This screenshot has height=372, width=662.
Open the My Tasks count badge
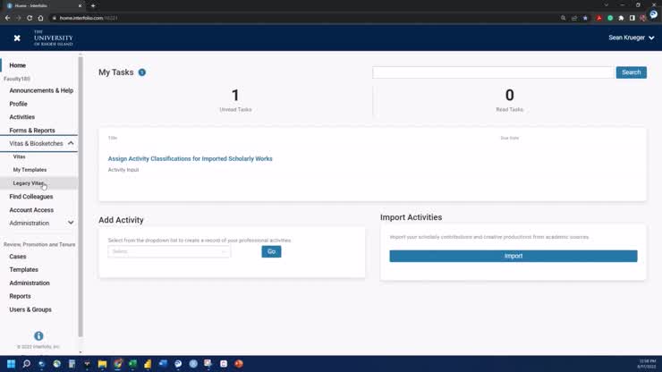142,72
